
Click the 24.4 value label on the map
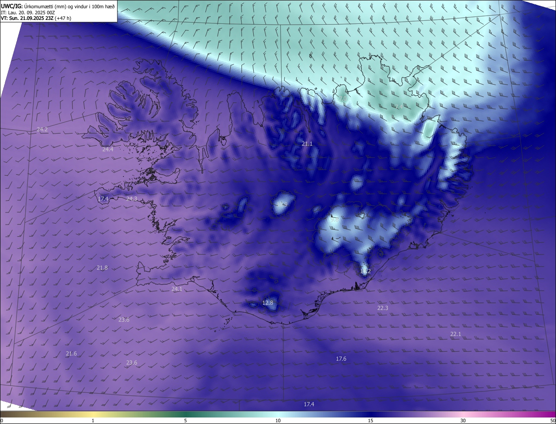click(x=108, y=149)
